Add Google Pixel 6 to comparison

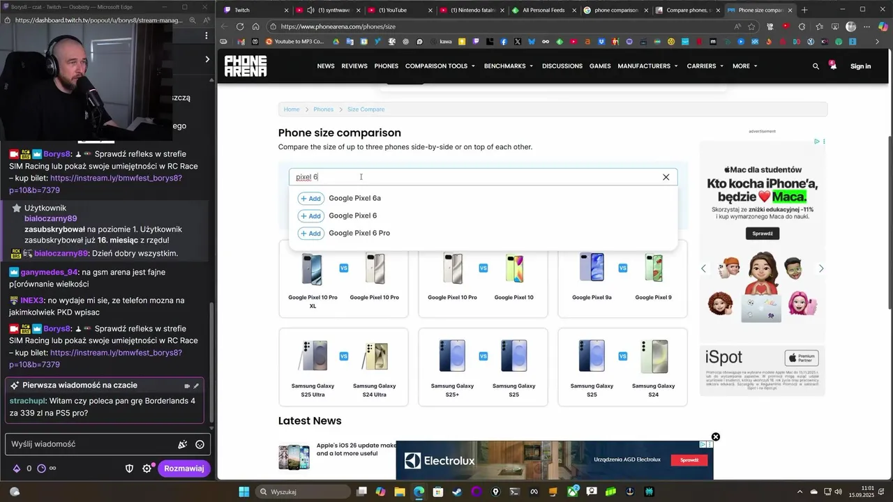[310, 216]
